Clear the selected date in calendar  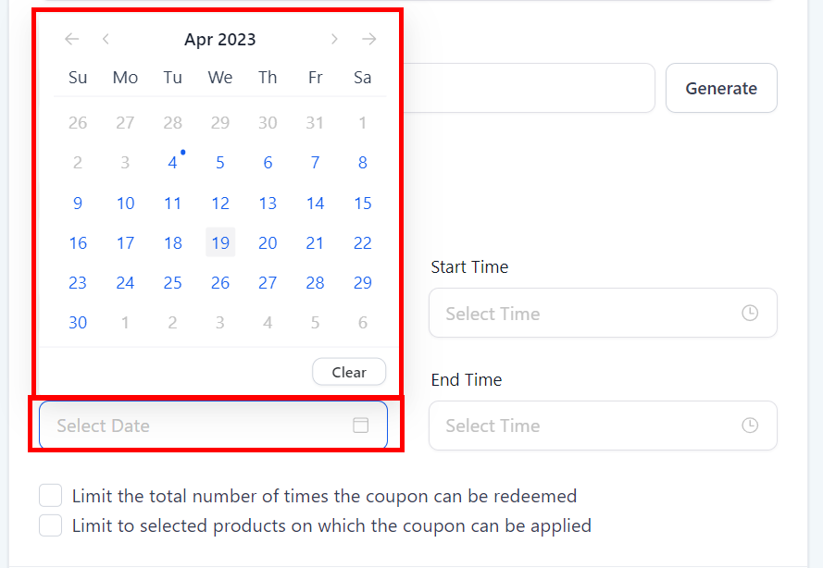click(x=349, y=372)
